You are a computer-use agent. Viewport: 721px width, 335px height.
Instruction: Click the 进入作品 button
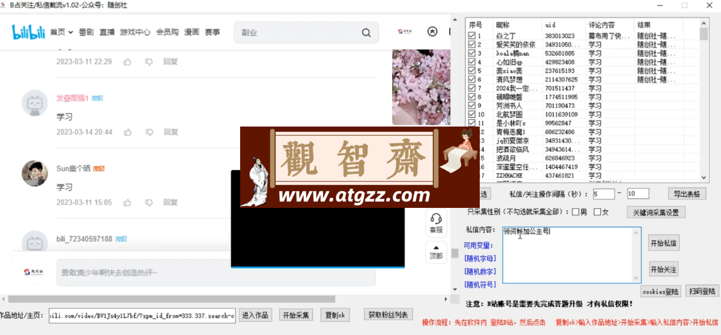255,315
